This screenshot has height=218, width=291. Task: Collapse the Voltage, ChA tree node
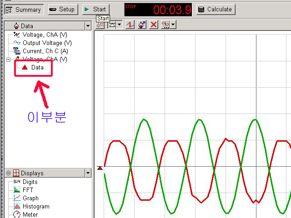pyautogui.click(x=8, y=59)
